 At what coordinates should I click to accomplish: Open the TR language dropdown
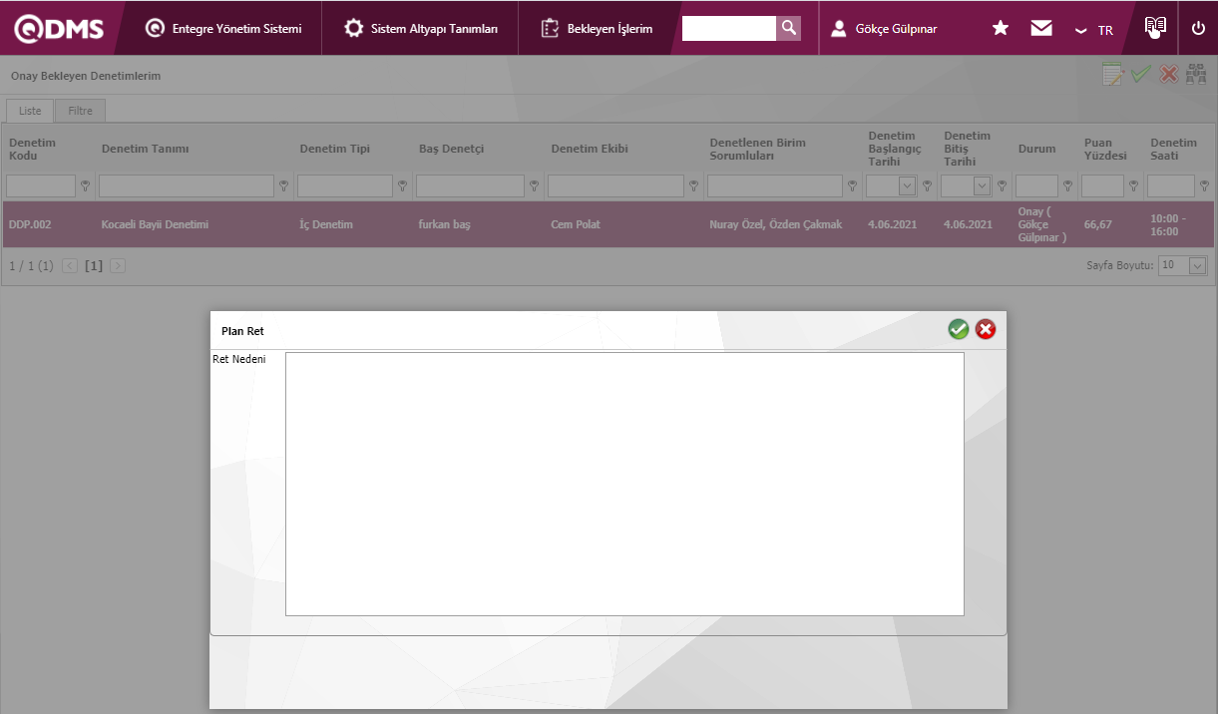click(x=1094, y=30)
